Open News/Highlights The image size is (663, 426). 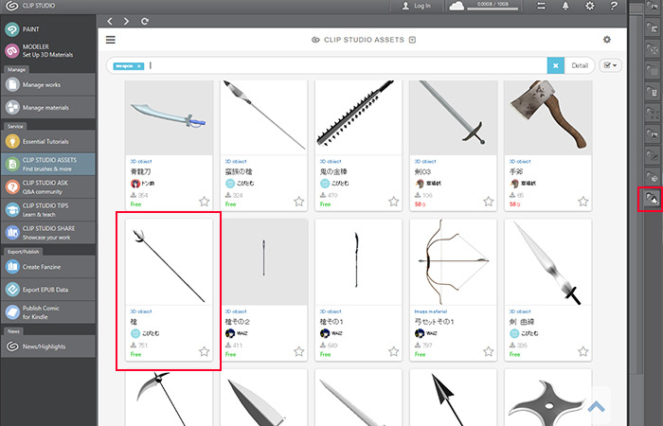(47, 346)
